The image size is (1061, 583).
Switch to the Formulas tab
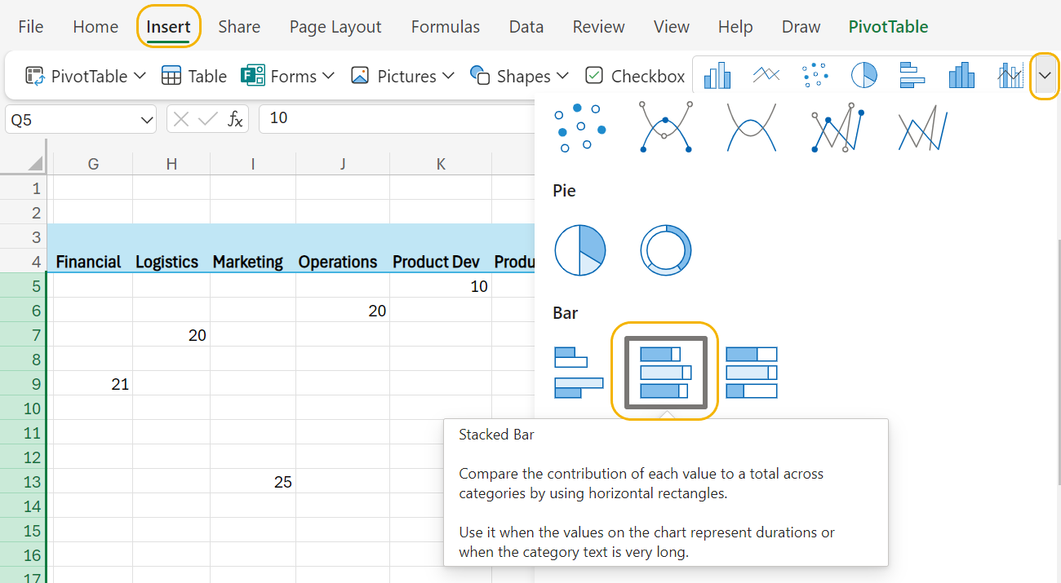446,26
